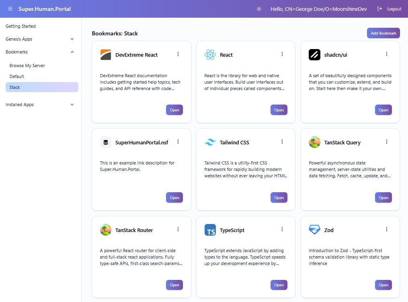Image resolution: width=408 pixels, height=302 pixels.
Task: Expand the Installed Apps chevron
Action: pos(72,105)
